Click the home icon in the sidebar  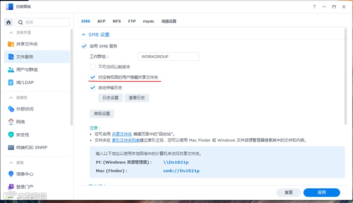[x=8, y=22]
